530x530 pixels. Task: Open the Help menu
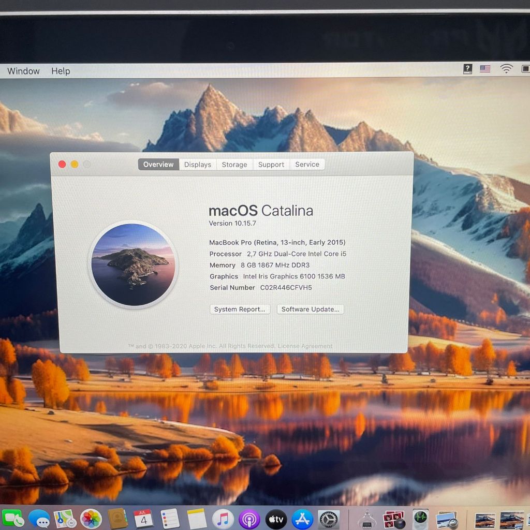(61, 71)
